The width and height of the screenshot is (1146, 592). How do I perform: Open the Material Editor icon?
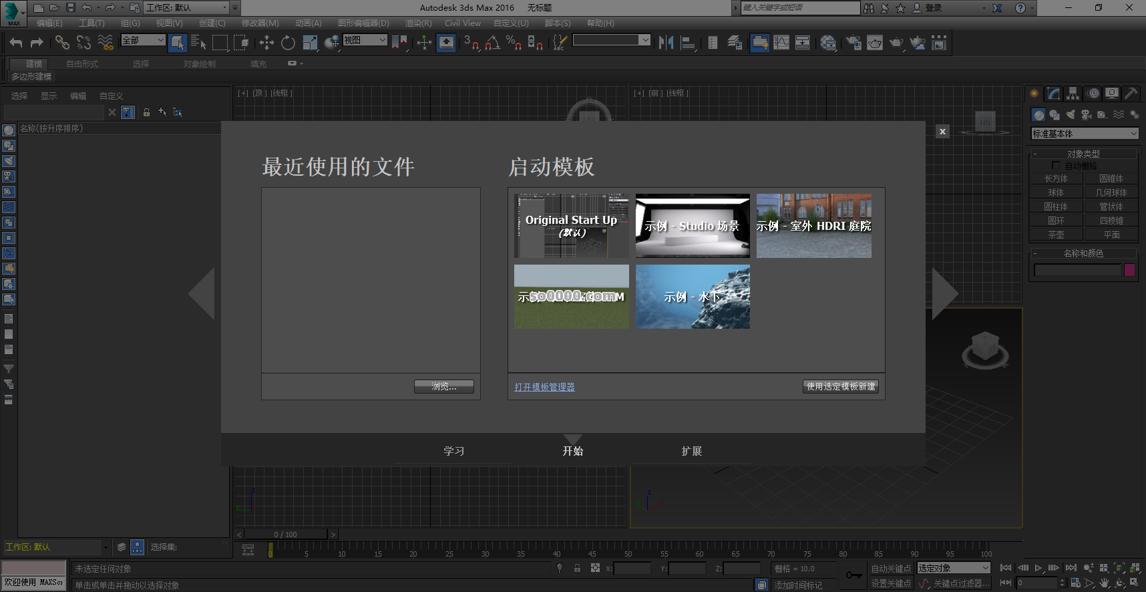coord(828,43)
